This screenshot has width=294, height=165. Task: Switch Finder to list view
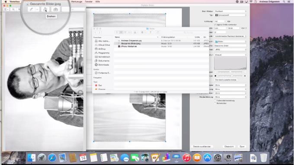[121, 32]
